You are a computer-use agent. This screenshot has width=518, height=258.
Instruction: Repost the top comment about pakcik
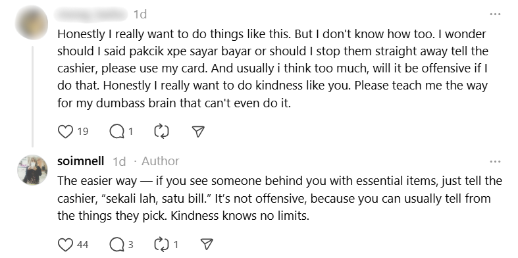(x=161, y=132)
